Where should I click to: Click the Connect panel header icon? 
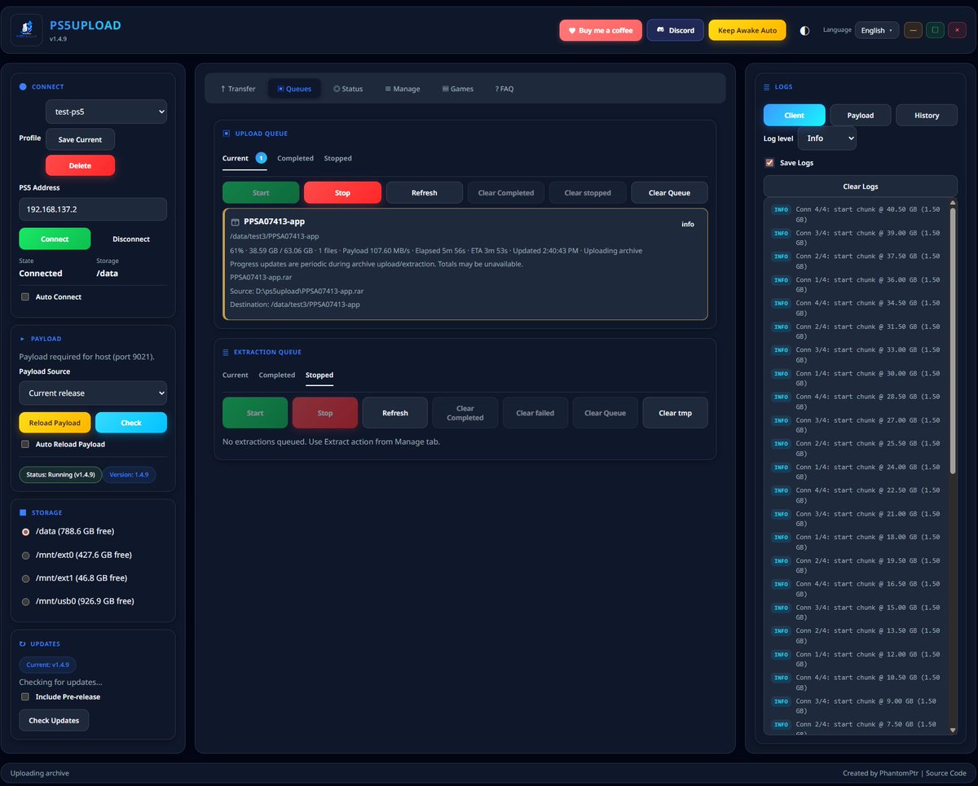click(23, 86)
